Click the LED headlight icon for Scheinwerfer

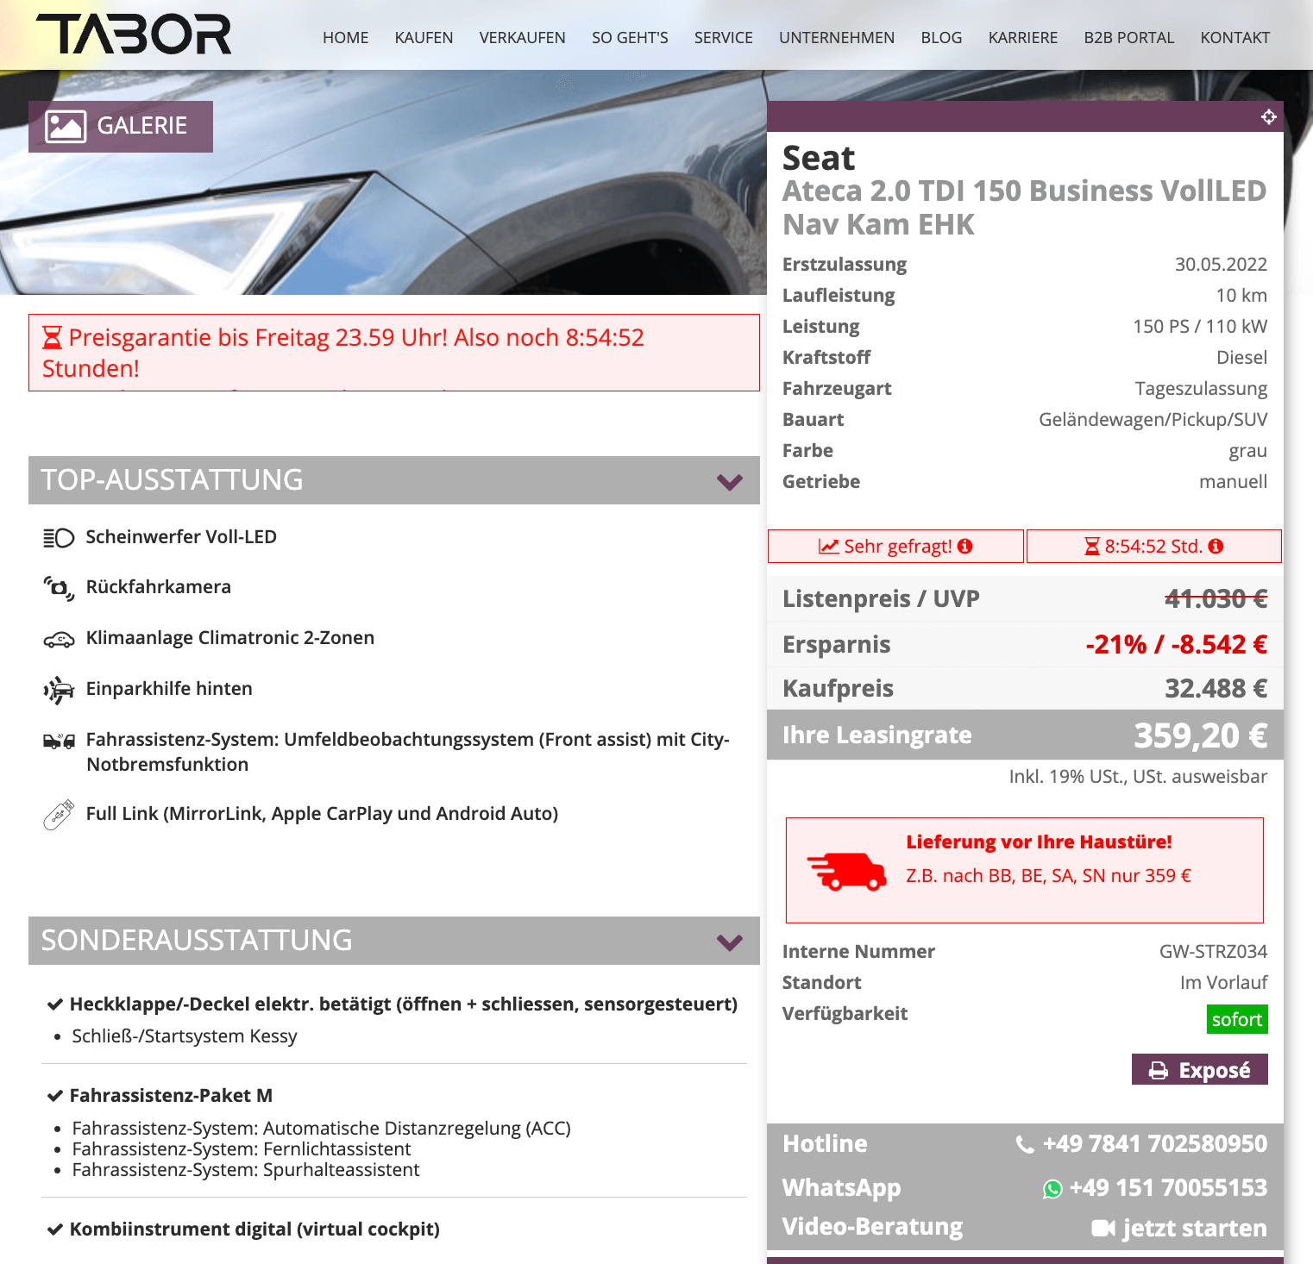pyautogui.click(x=59, y=538)
